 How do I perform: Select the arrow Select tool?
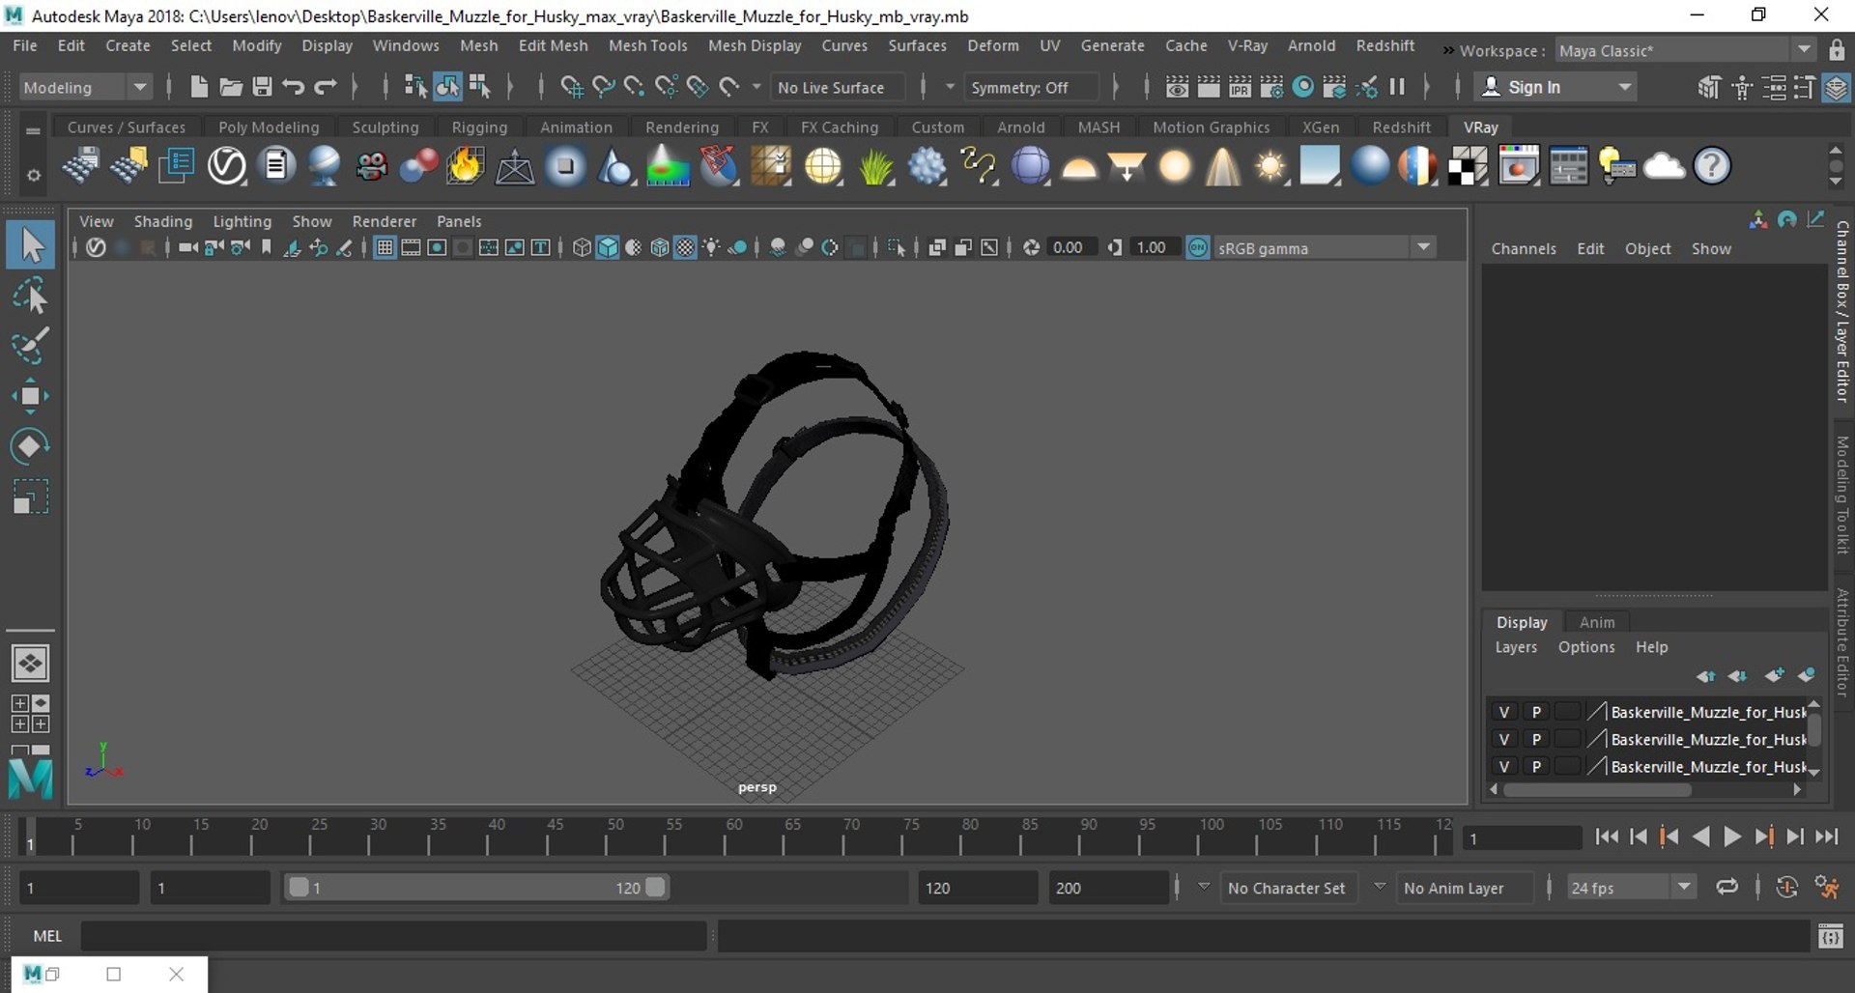coord(32,245)
